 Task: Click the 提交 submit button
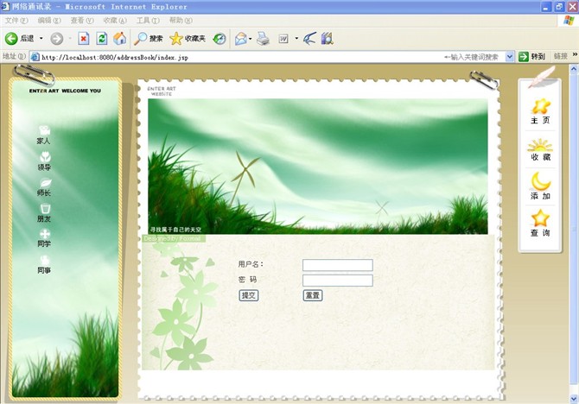click(x=248, y=295)
